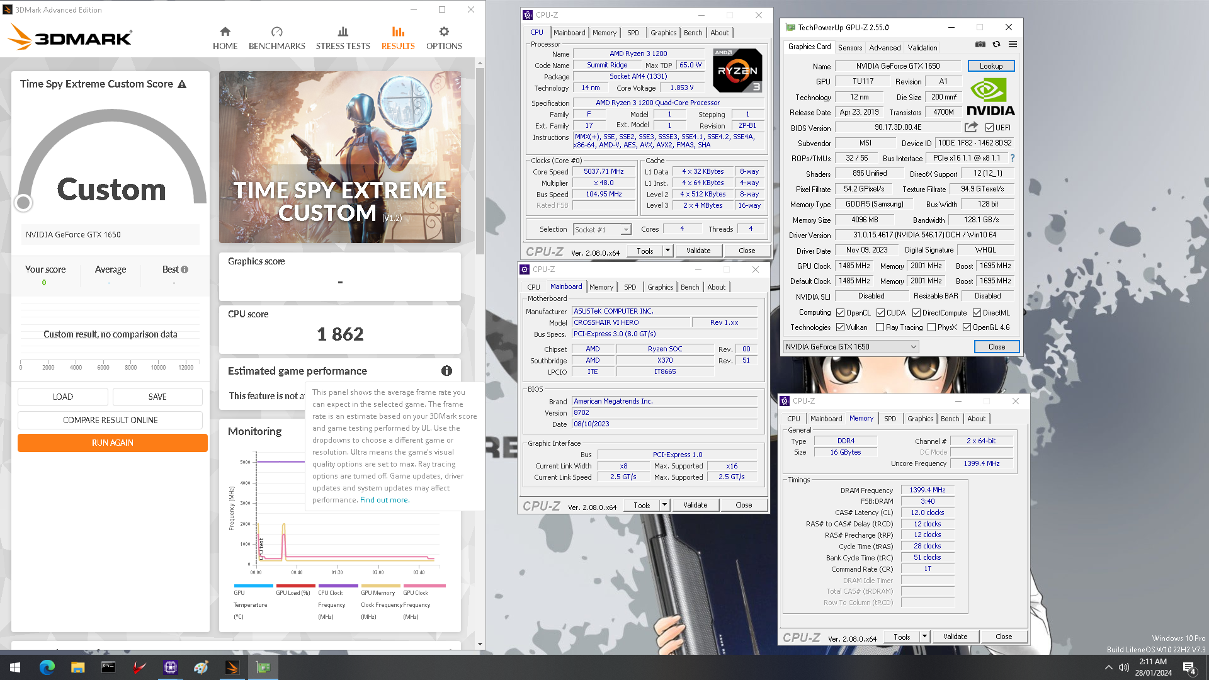Open the 3DMark STRESS TESTS section
1209x680 pixels.
click(343, 38)
